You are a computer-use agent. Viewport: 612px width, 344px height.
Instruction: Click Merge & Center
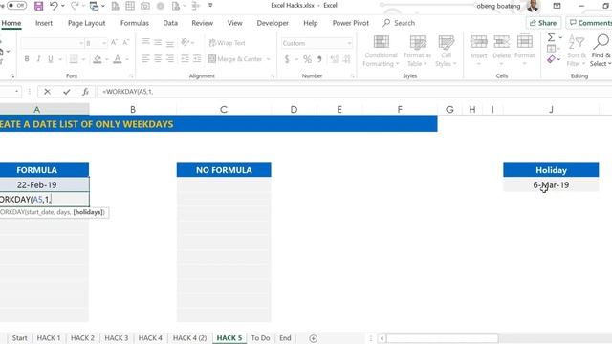[235, 59]
